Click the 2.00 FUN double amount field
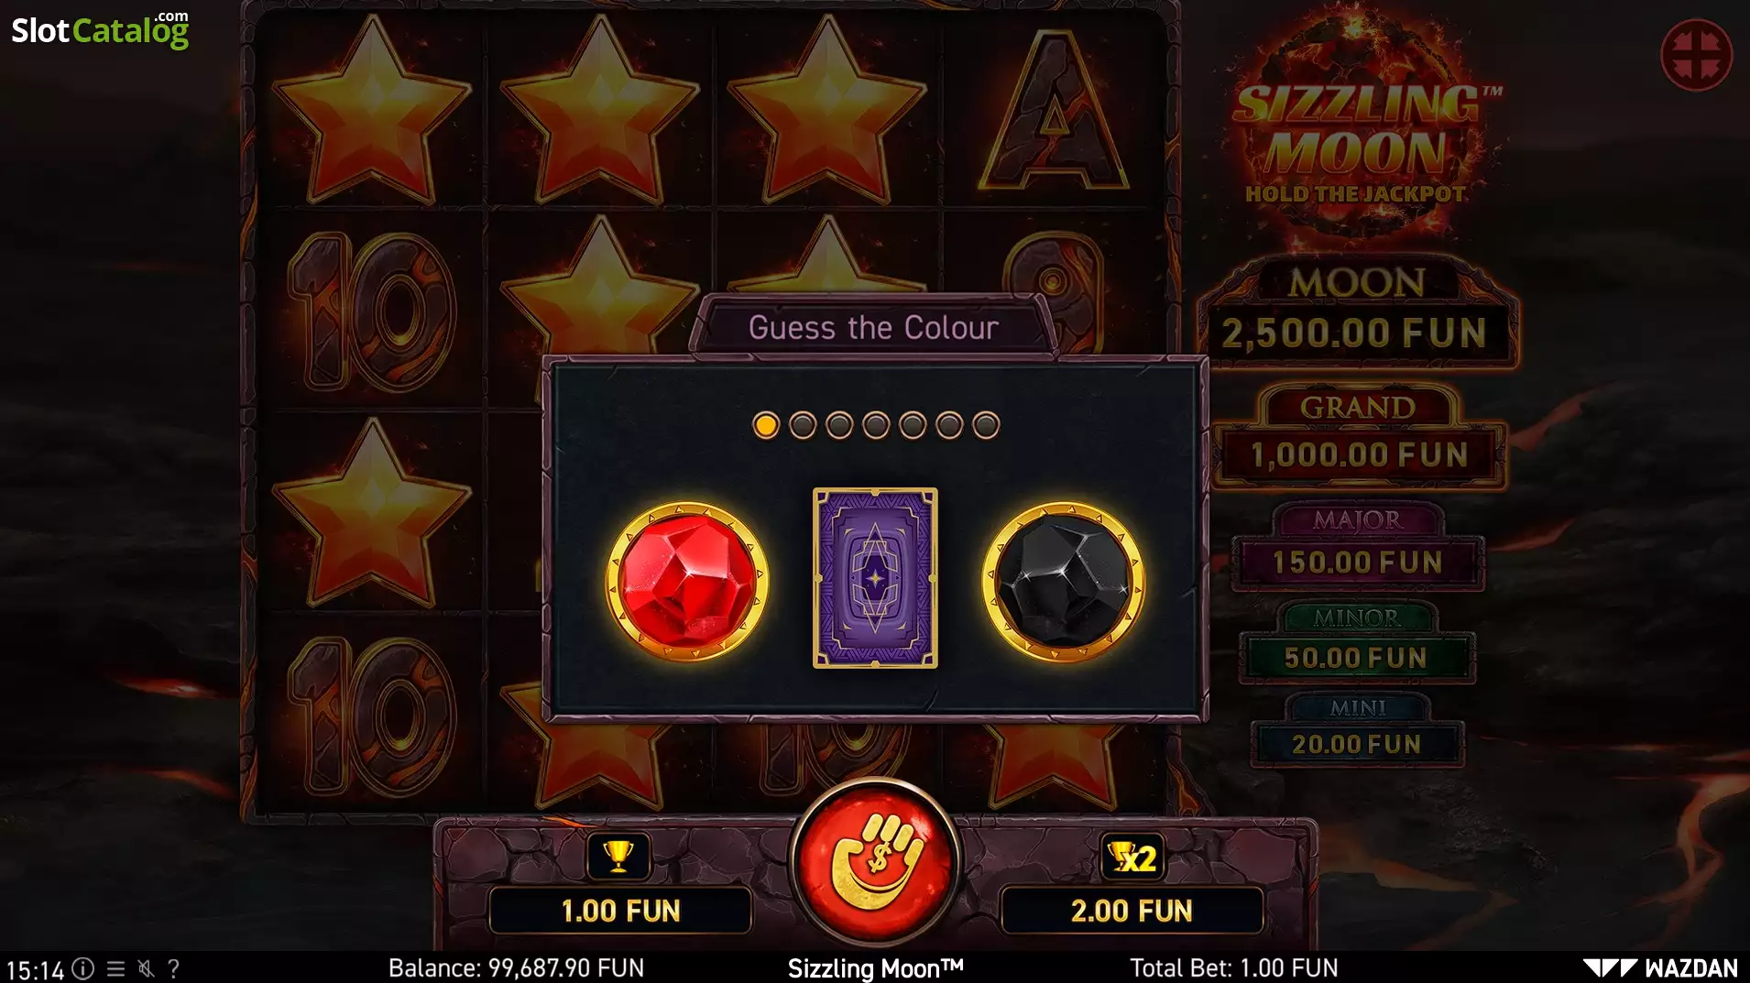1750x983 pixels. 1132,911
